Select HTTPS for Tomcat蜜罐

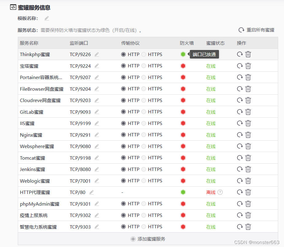(x=144, y=158)
